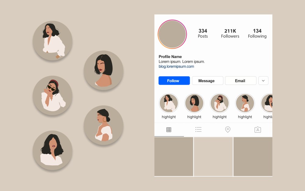Screen dimensions: 305x191
Task: Open second highlight with bob haircut woman
Action: (194, 103)
